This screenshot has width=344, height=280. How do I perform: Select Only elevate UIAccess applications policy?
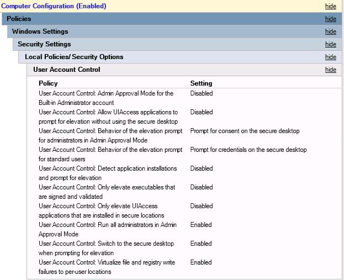tap(102, 210)
